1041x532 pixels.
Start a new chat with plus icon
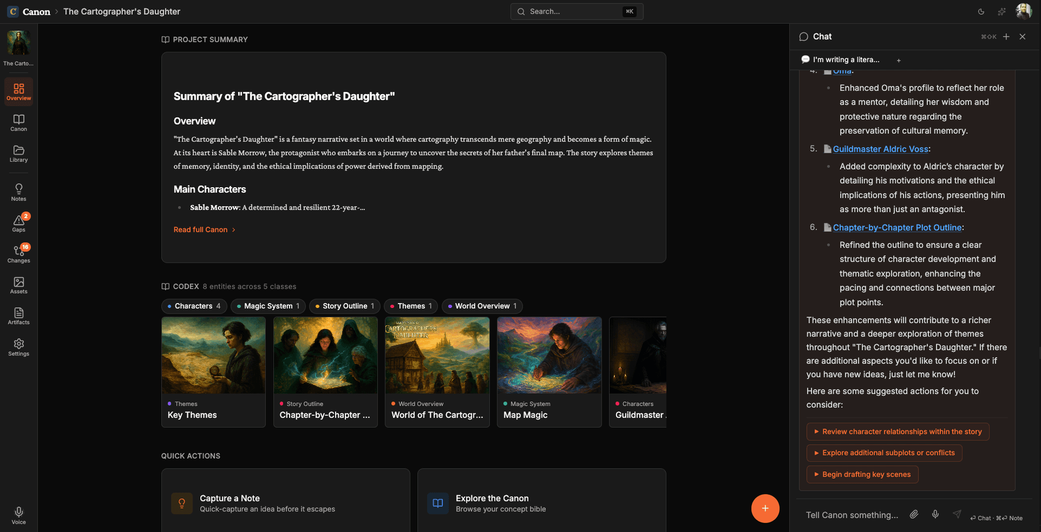tap(1006, 36)
